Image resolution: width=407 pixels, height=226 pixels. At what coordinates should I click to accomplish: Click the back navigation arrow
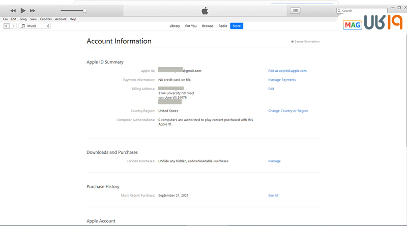click(x=6, y=26)
